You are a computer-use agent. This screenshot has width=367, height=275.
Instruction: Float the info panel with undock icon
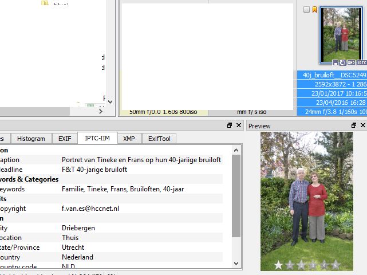point(230,125)
